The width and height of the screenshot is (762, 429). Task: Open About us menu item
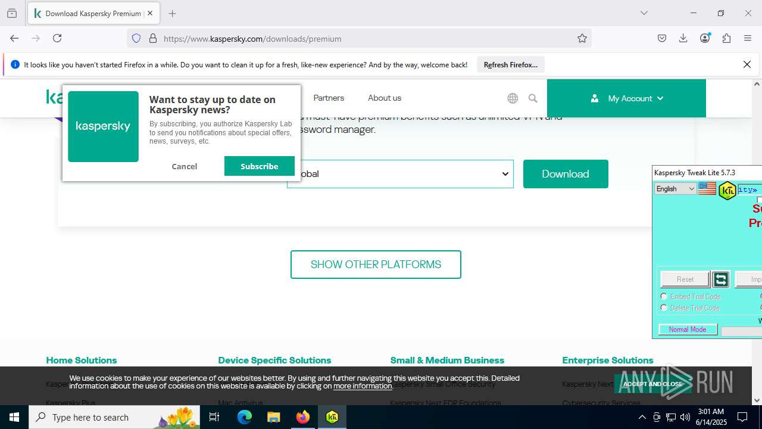[385, 98]
